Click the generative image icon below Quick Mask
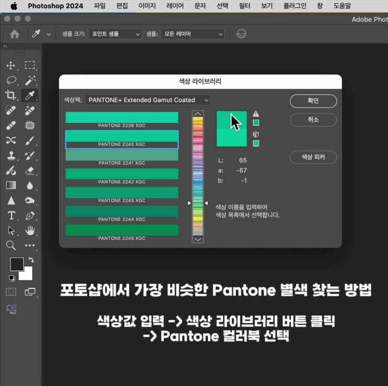 [x=11, y=309]
